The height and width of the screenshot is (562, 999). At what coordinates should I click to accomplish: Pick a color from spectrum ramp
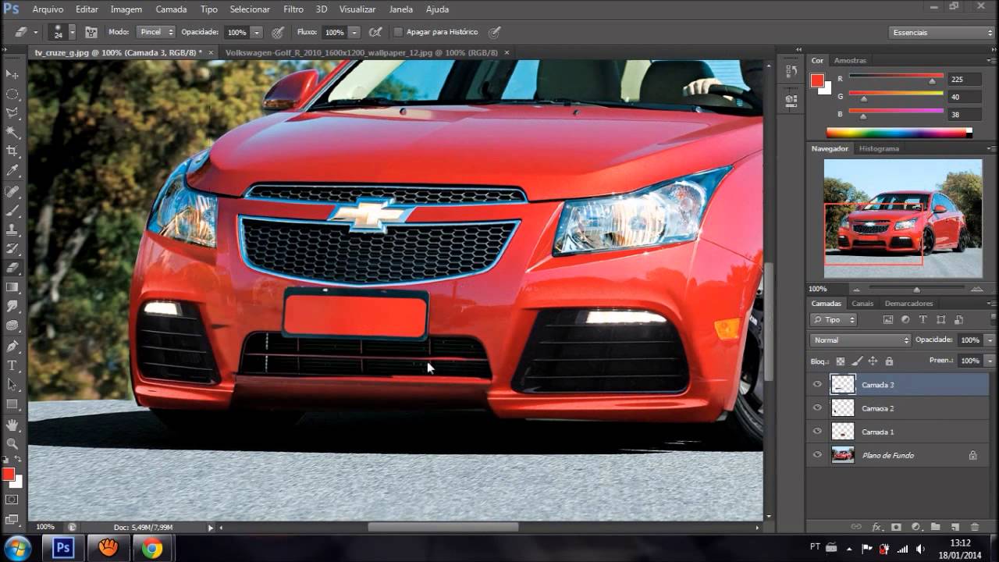[x=899, y=133]
